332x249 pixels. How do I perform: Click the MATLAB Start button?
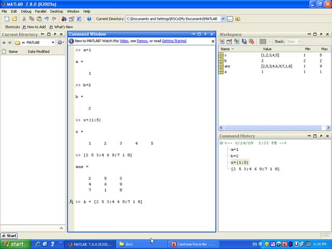(9, 236)
